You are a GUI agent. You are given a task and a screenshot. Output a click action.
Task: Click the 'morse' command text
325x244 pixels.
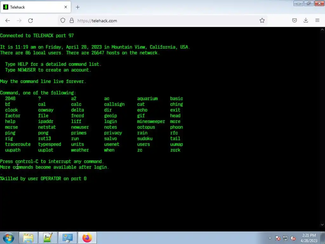click(11, 127)
